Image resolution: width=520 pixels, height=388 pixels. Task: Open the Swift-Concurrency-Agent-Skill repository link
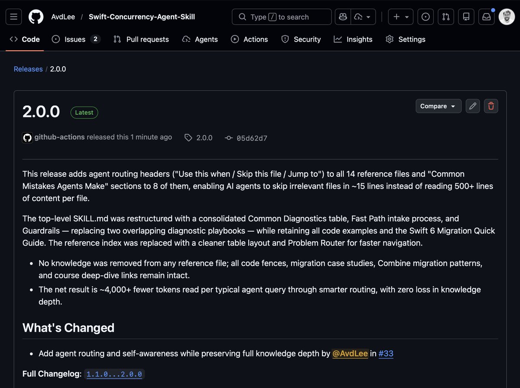click(x=142, y=17)
